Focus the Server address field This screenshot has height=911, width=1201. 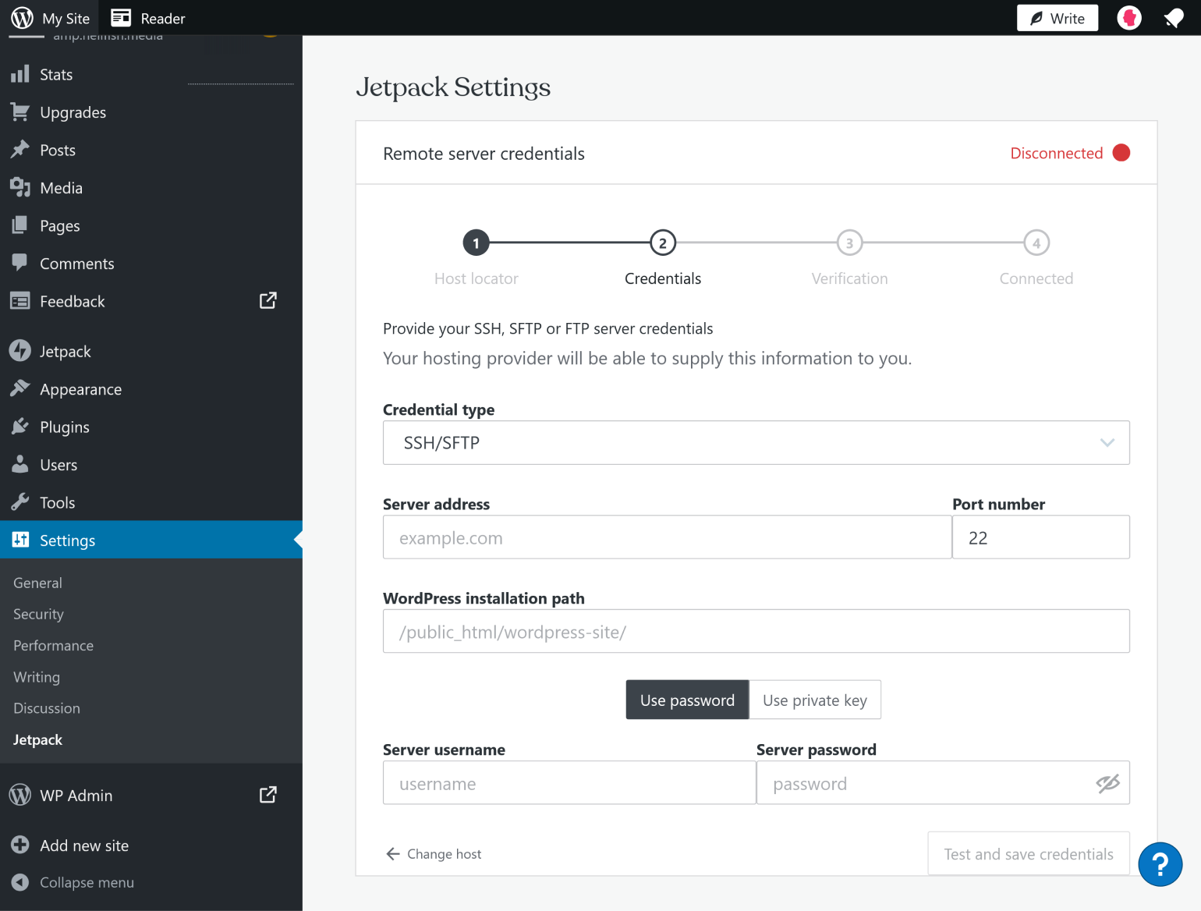tap(668, 537)
